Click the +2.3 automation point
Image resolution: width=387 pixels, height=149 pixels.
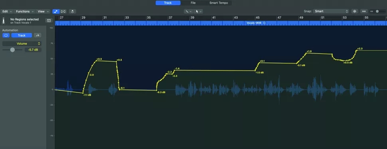coord(357,50)
